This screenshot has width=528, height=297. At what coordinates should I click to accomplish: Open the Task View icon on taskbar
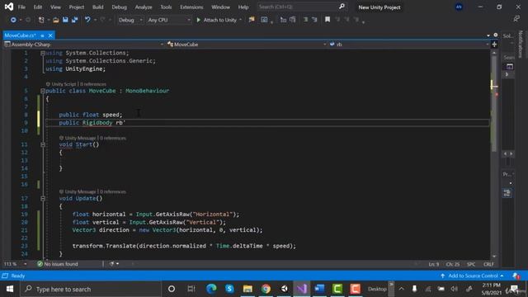point(191,289)
